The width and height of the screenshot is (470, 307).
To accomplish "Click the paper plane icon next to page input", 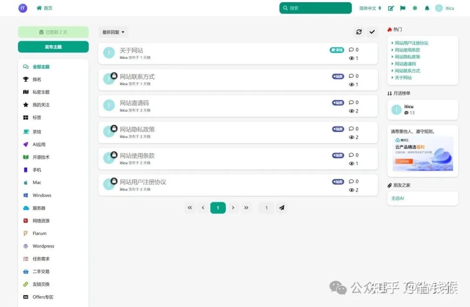I will pyautogui.click(x=282, y=208).
